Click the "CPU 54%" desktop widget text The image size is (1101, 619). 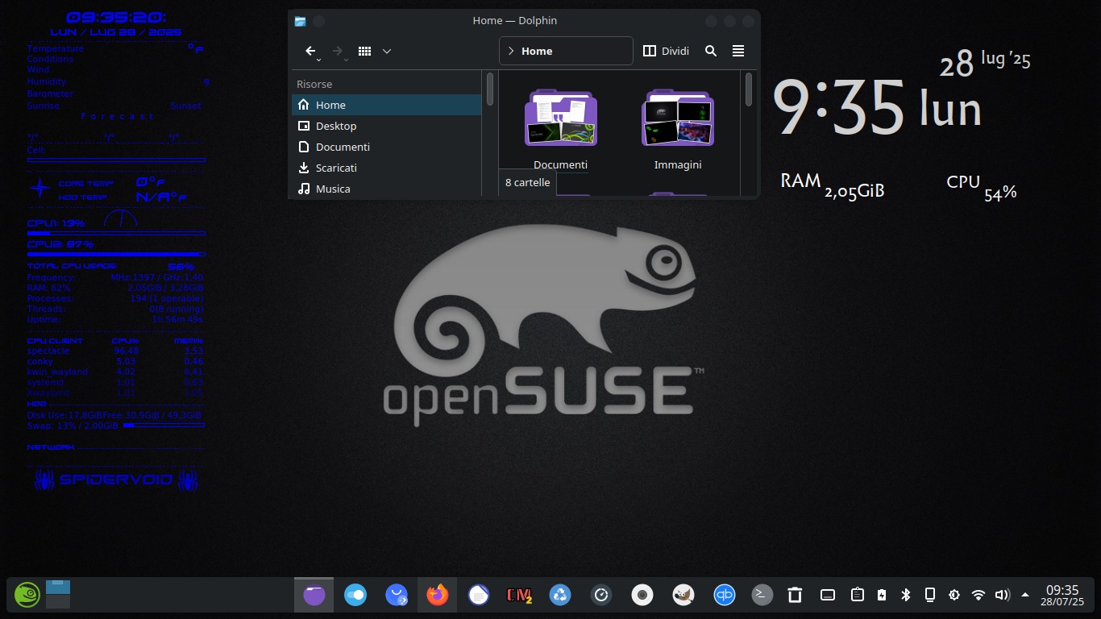pos(982,186)
